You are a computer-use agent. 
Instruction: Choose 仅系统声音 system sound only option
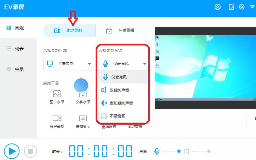119,90
